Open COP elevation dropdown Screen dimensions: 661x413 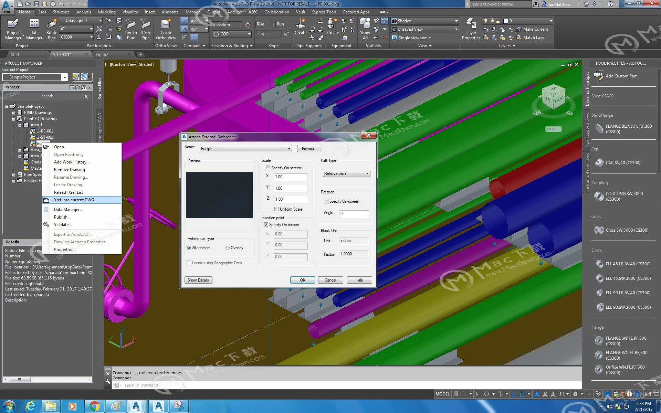(232, 34)
